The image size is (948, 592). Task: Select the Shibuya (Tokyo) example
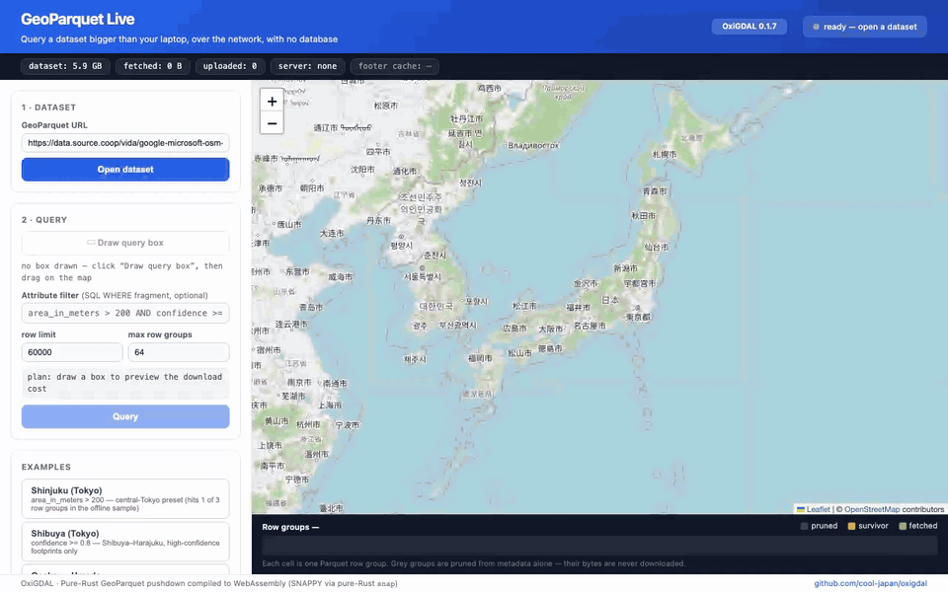pos(125,542)
